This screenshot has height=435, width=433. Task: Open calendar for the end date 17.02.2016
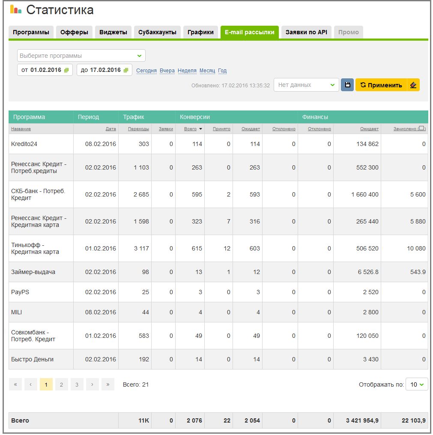[x=126, y=70]
